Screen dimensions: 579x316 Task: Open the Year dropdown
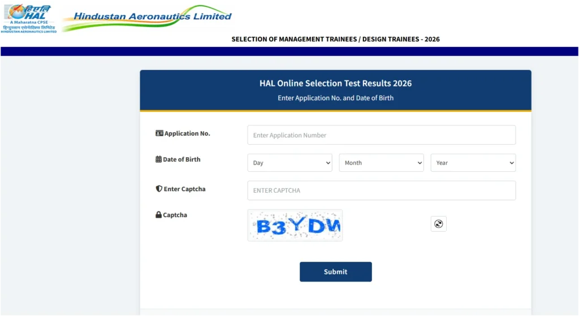click(473, 163)
